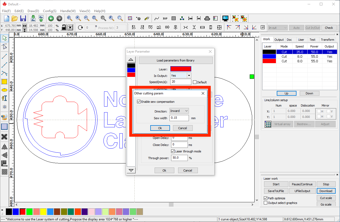
Task: Open the Direction dropdown set to Inward
Action: 179,111
